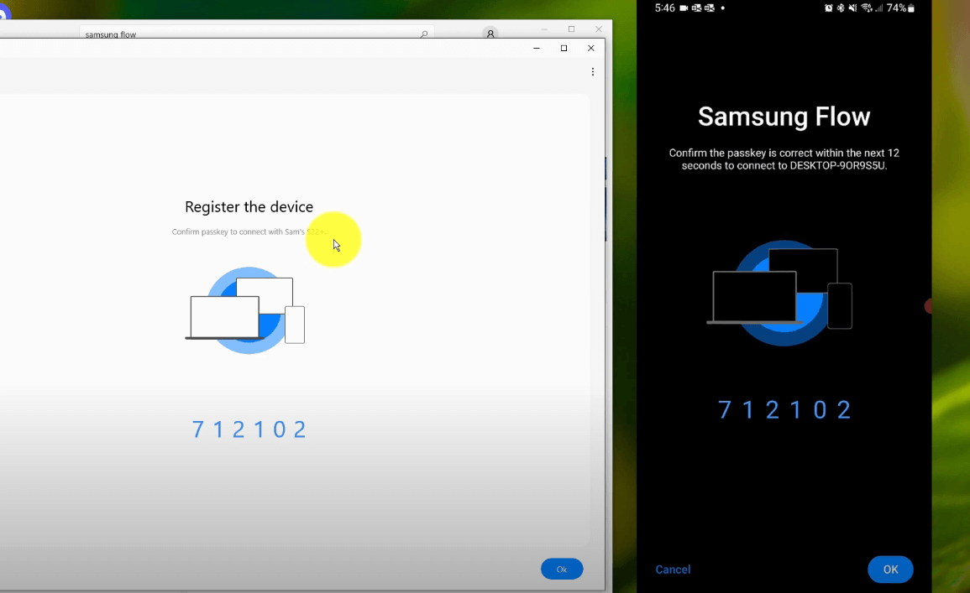Tap the phone passkey 712102
The height and width of the screenshot is (593, 970).
[784, 409]
